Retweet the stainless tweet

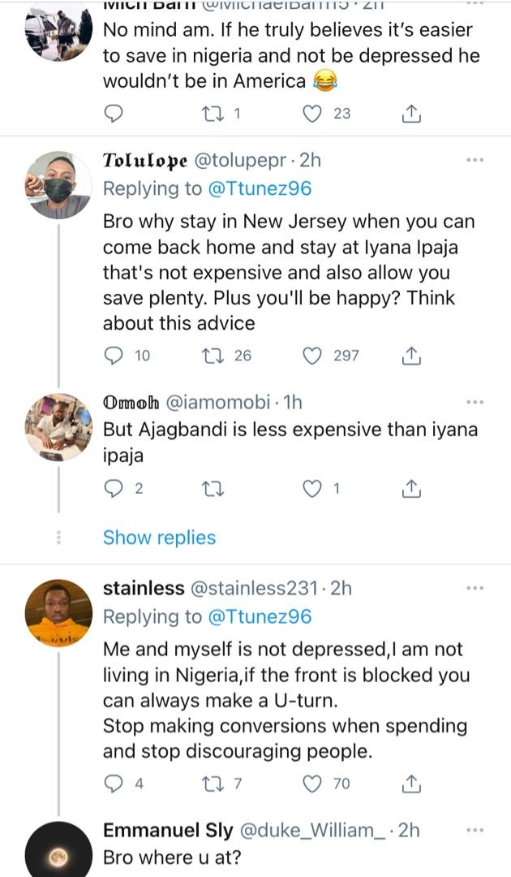(214, 784)
